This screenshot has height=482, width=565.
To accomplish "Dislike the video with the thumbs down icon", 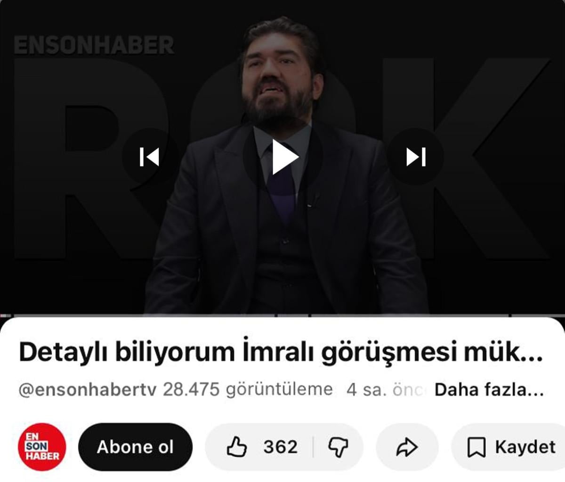I will pos(338,447).
